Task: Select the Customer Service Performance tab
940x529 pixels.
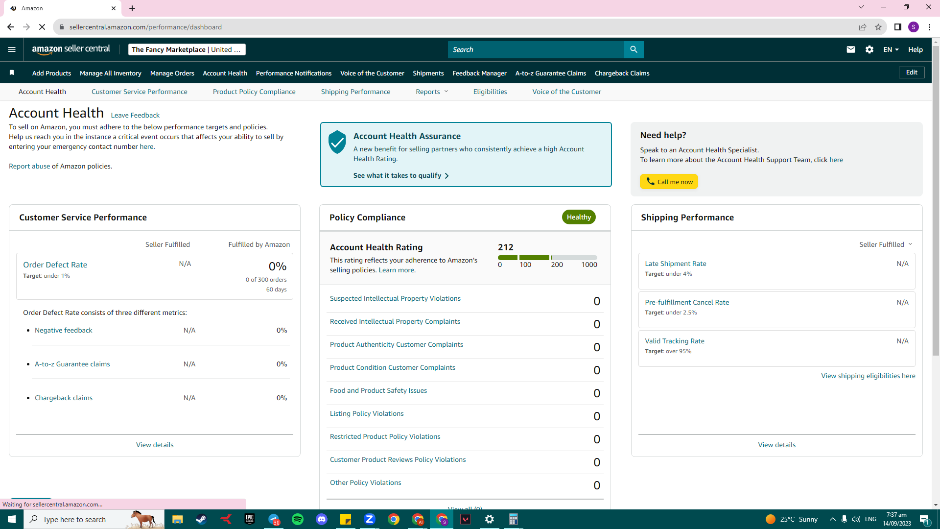Action: click(140, 92)
